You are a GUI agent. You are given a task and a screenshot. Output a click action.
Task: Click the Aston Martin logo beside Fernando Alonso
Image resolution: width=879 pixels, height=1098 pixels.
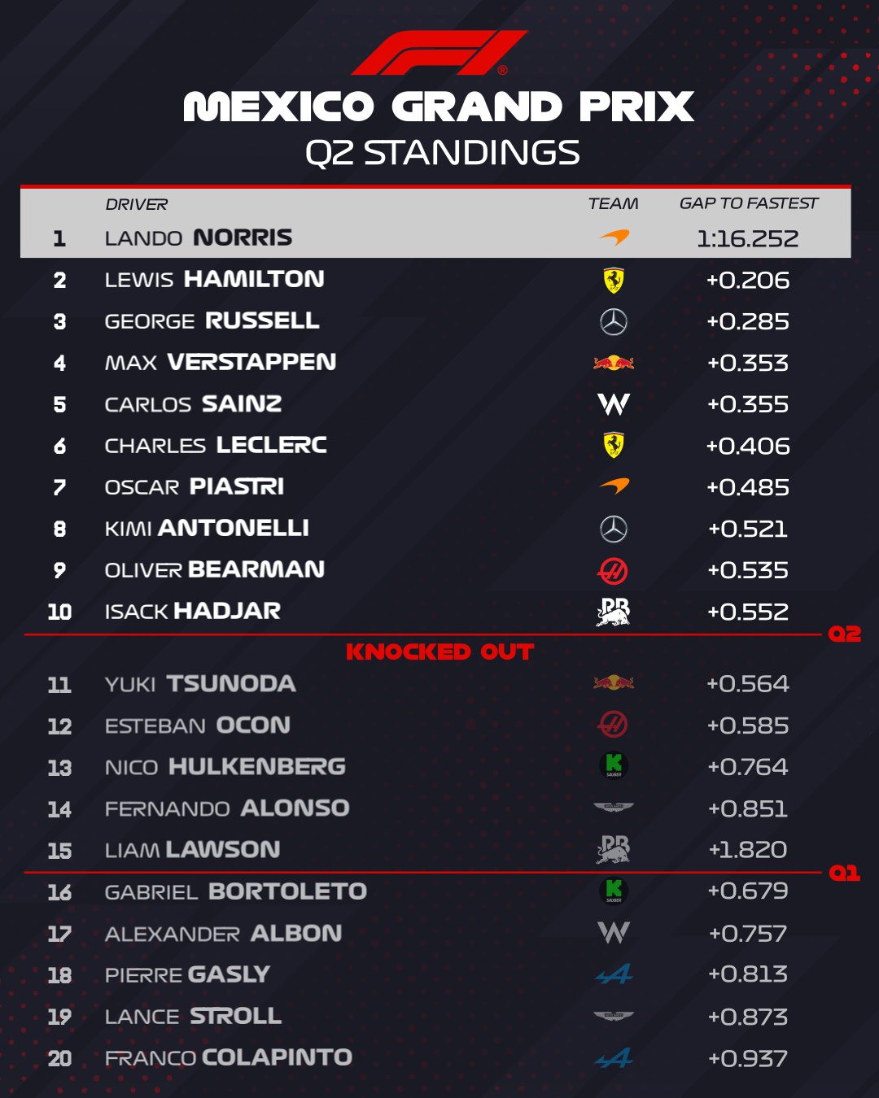614,808
